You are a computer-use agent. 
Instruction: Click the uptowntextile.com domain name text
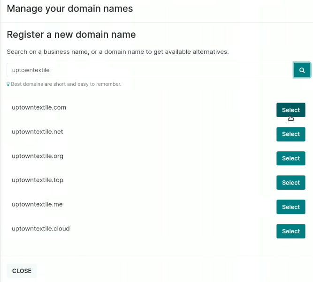[39, 107]
